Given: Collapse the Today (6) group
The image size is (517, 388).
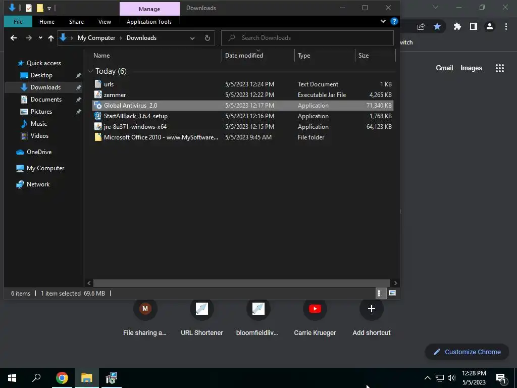Looking at the screenshot, I should tap(90, 71).
